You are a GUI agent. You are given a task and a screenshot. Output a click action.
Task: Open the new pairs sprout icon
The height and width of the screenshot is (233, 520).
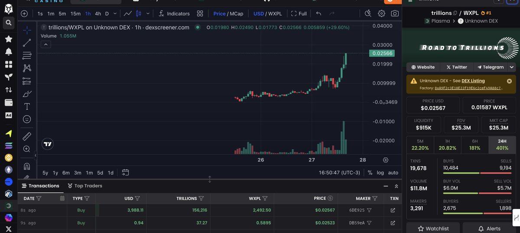pos(8,77)
